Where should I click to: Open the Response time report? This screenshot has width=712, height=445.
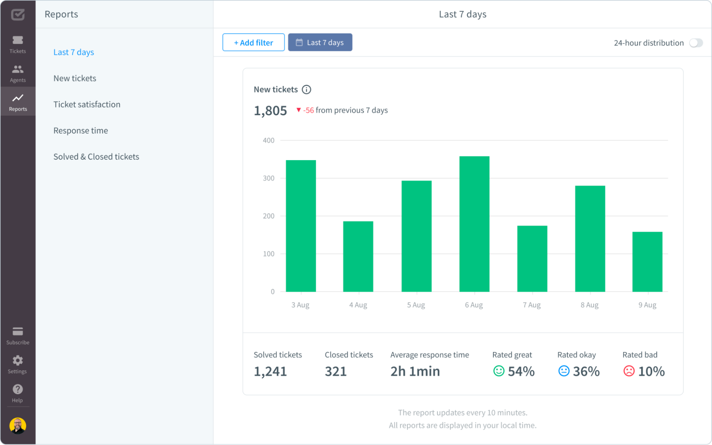tap(80, 130)
